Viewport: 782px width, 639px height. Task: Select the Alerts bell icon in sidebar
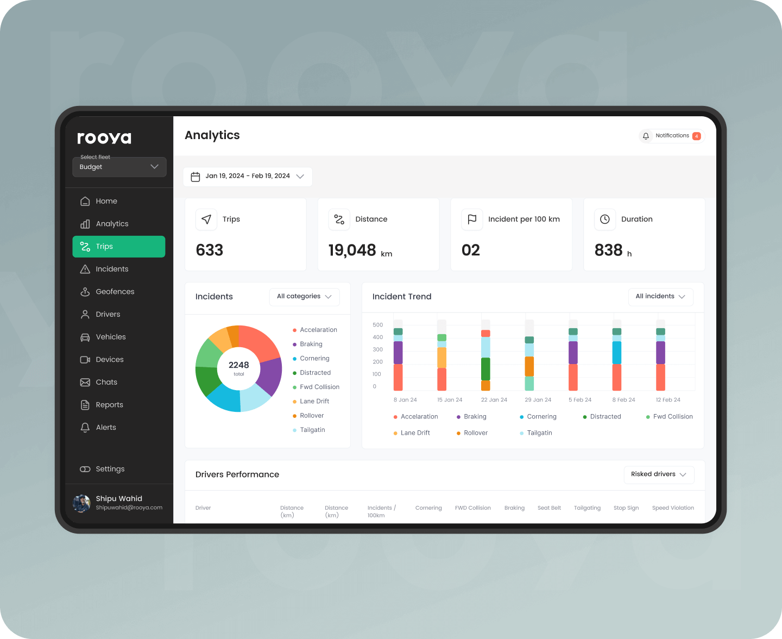(x=85, y=427)
